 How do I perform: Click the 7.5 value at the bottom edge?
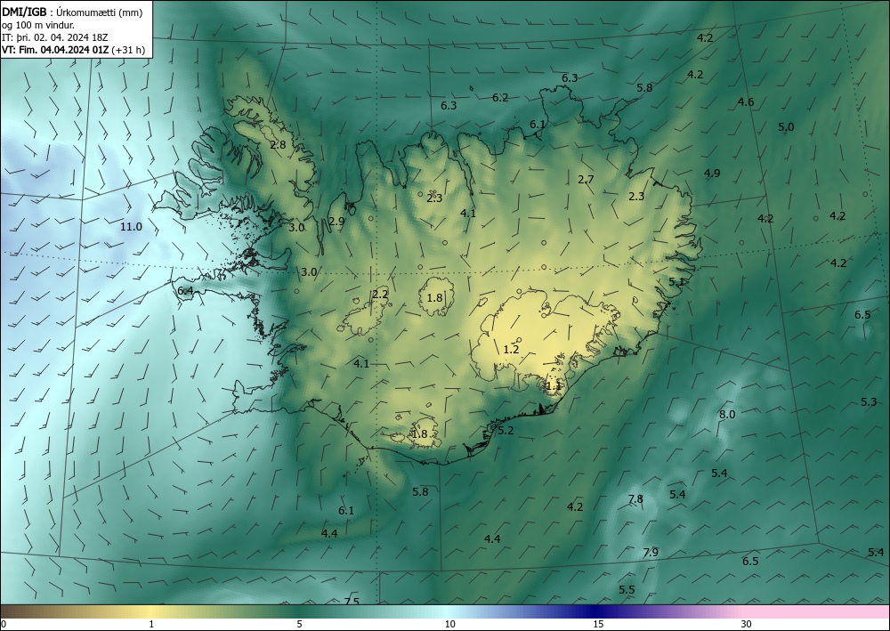click(352, 602)
